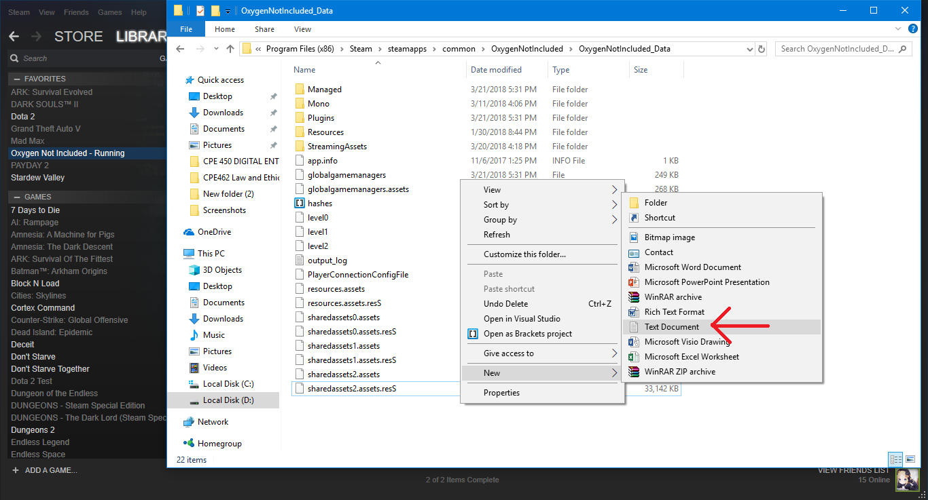Click the Steam library Search field

pyautogui.click(x=88, y=58)
